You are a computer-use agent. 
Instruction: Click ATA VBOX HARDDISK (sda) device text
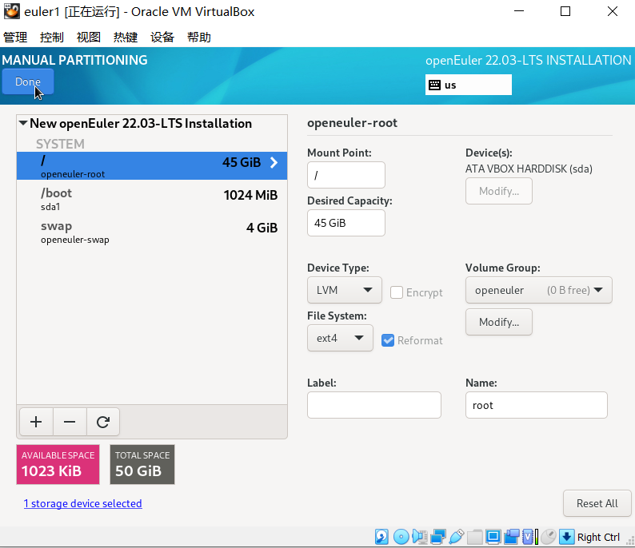click(x=529, y=169)
